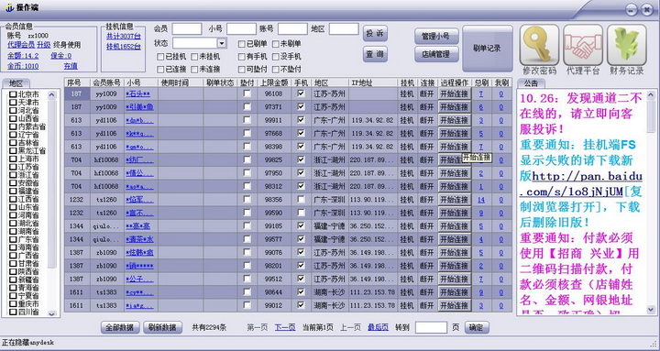Open 修改密码 key icon

(539, 45)
